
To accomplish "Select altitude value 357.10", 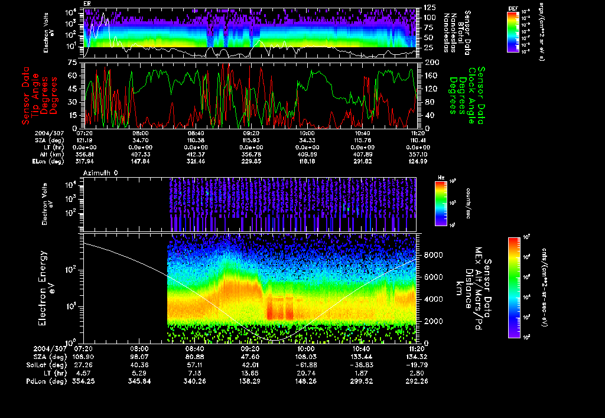I will pos(418,154).
